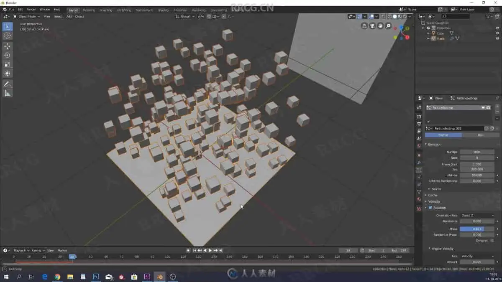Switch to the Shading workspace tab

pyautogui.click(x=163, y=10)
